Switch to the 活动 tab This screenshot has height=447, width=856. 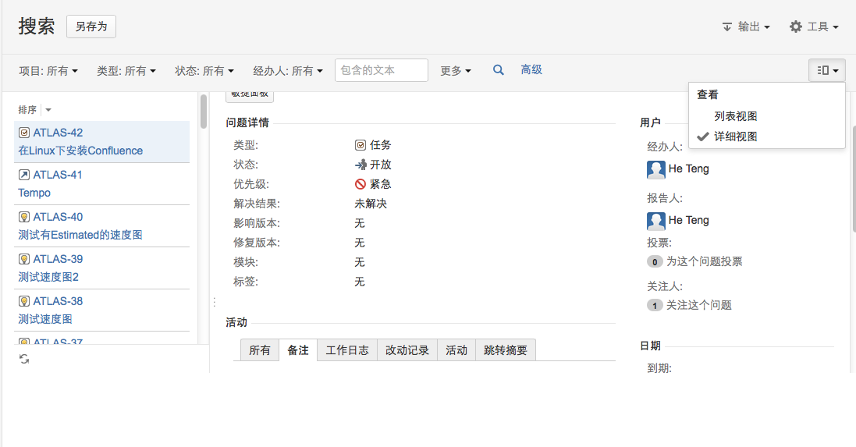[456, 350]
